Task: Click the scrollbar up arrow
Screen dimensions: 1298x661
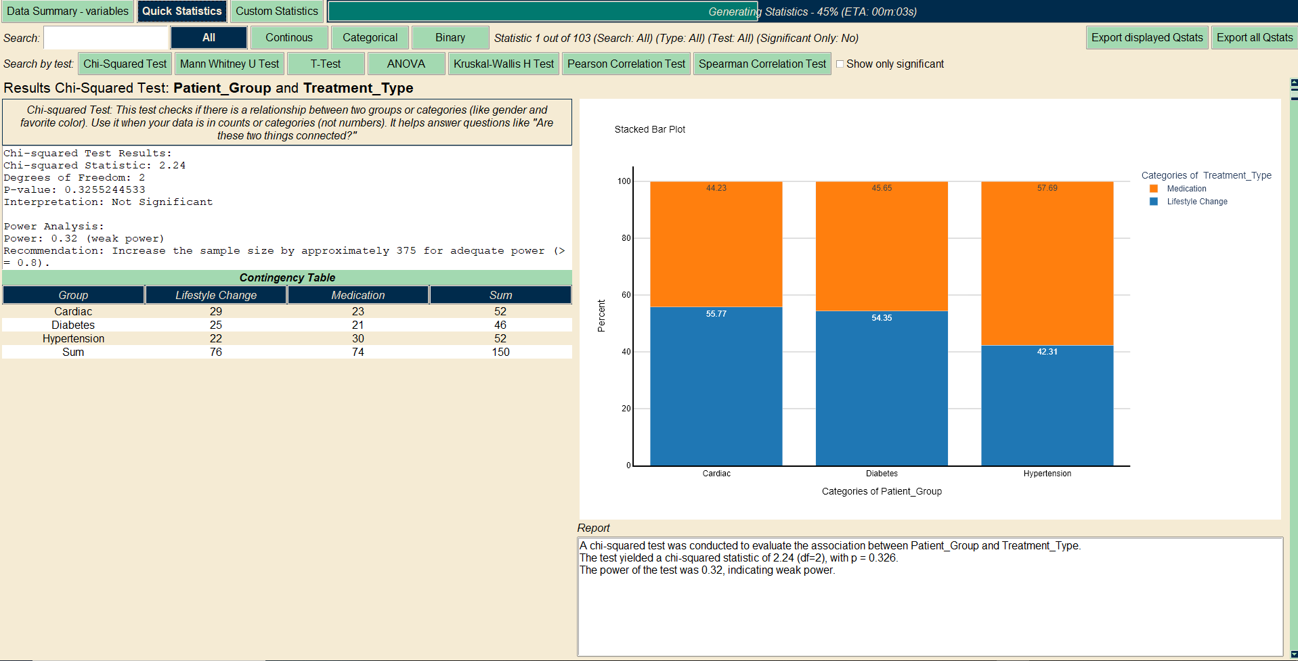Action: 1294,83
